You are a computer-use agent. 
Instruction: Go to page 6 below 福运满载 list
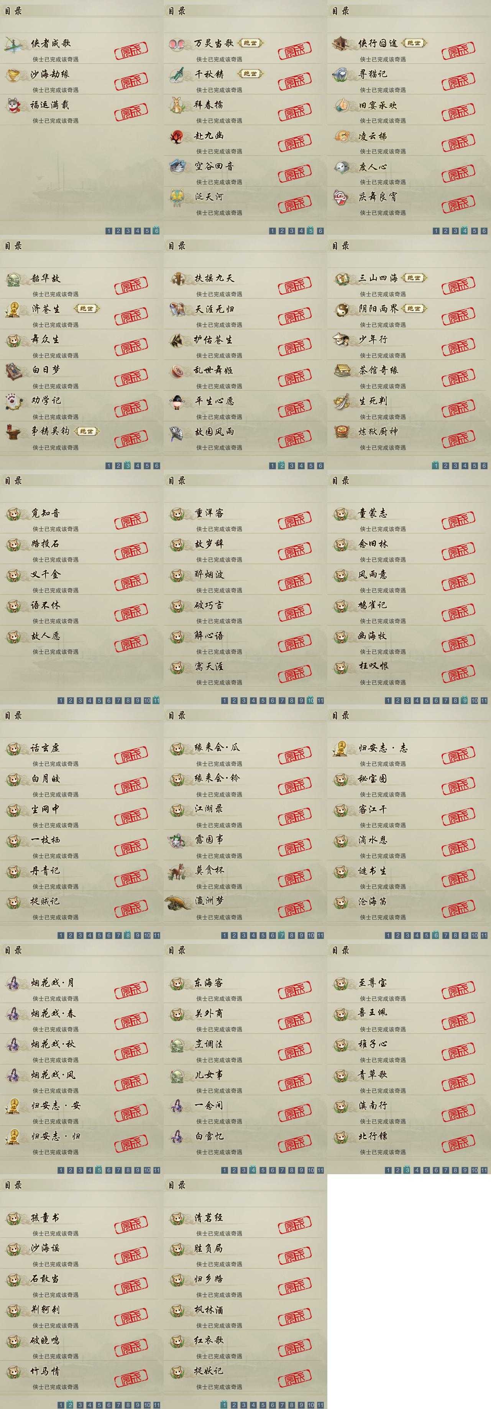pyautogui.click(x=156, y=231)
